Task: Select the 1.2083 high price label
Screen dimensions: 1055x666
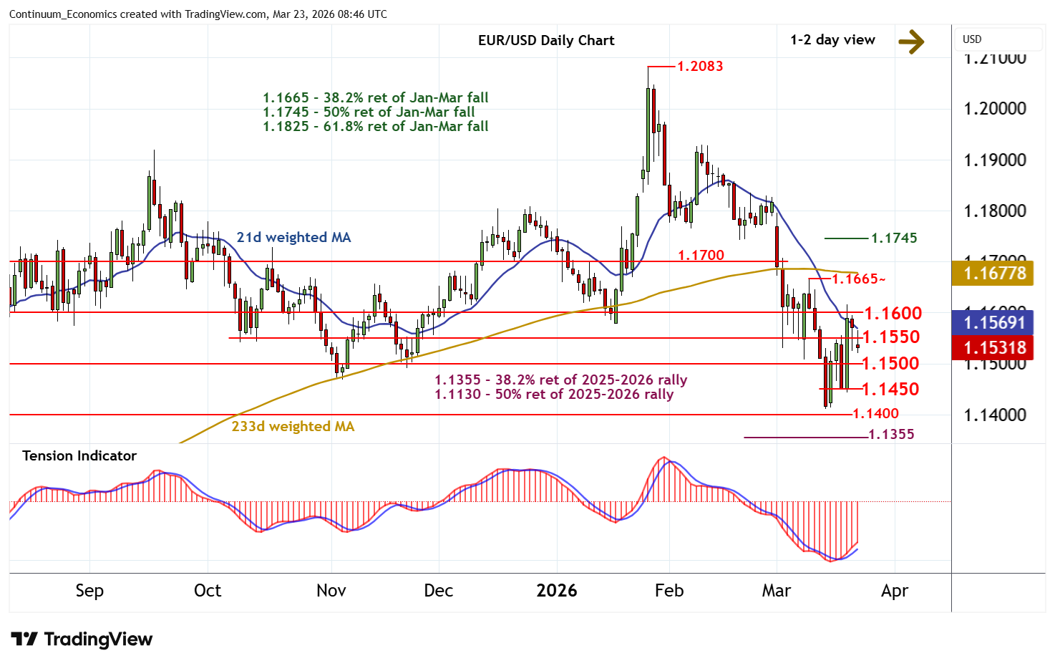Action: click(x=699, y=67)
